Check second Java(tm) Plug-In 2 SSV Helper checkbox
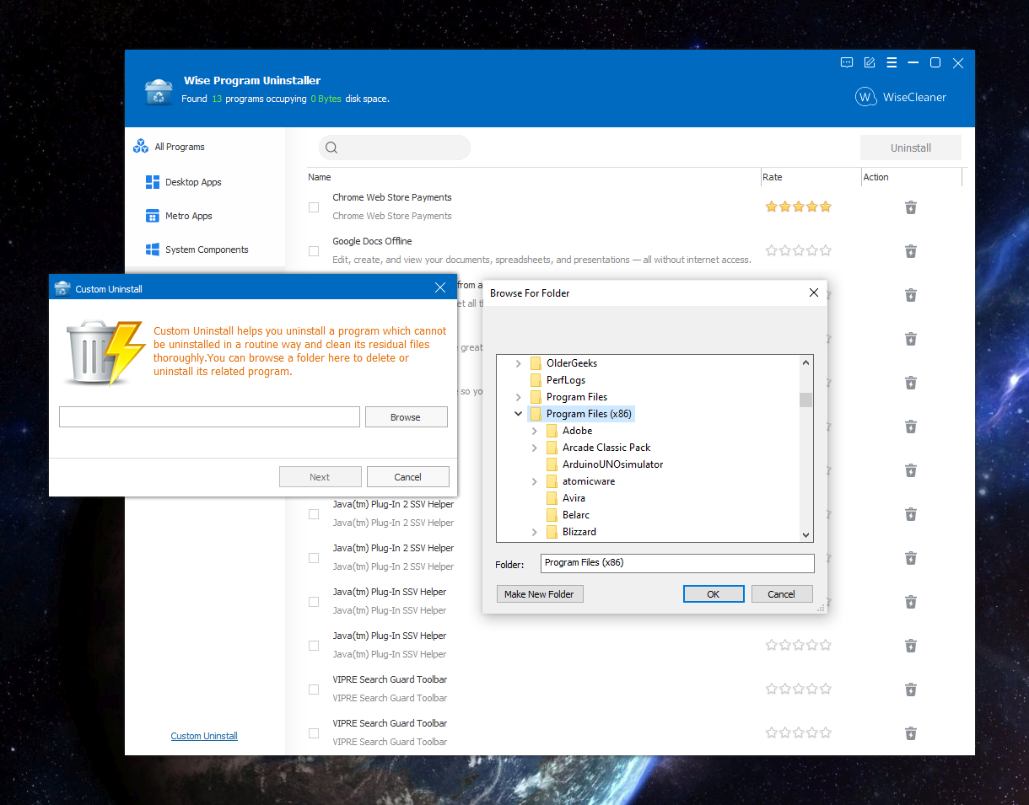1029x805 pixels. pos(314,558)
